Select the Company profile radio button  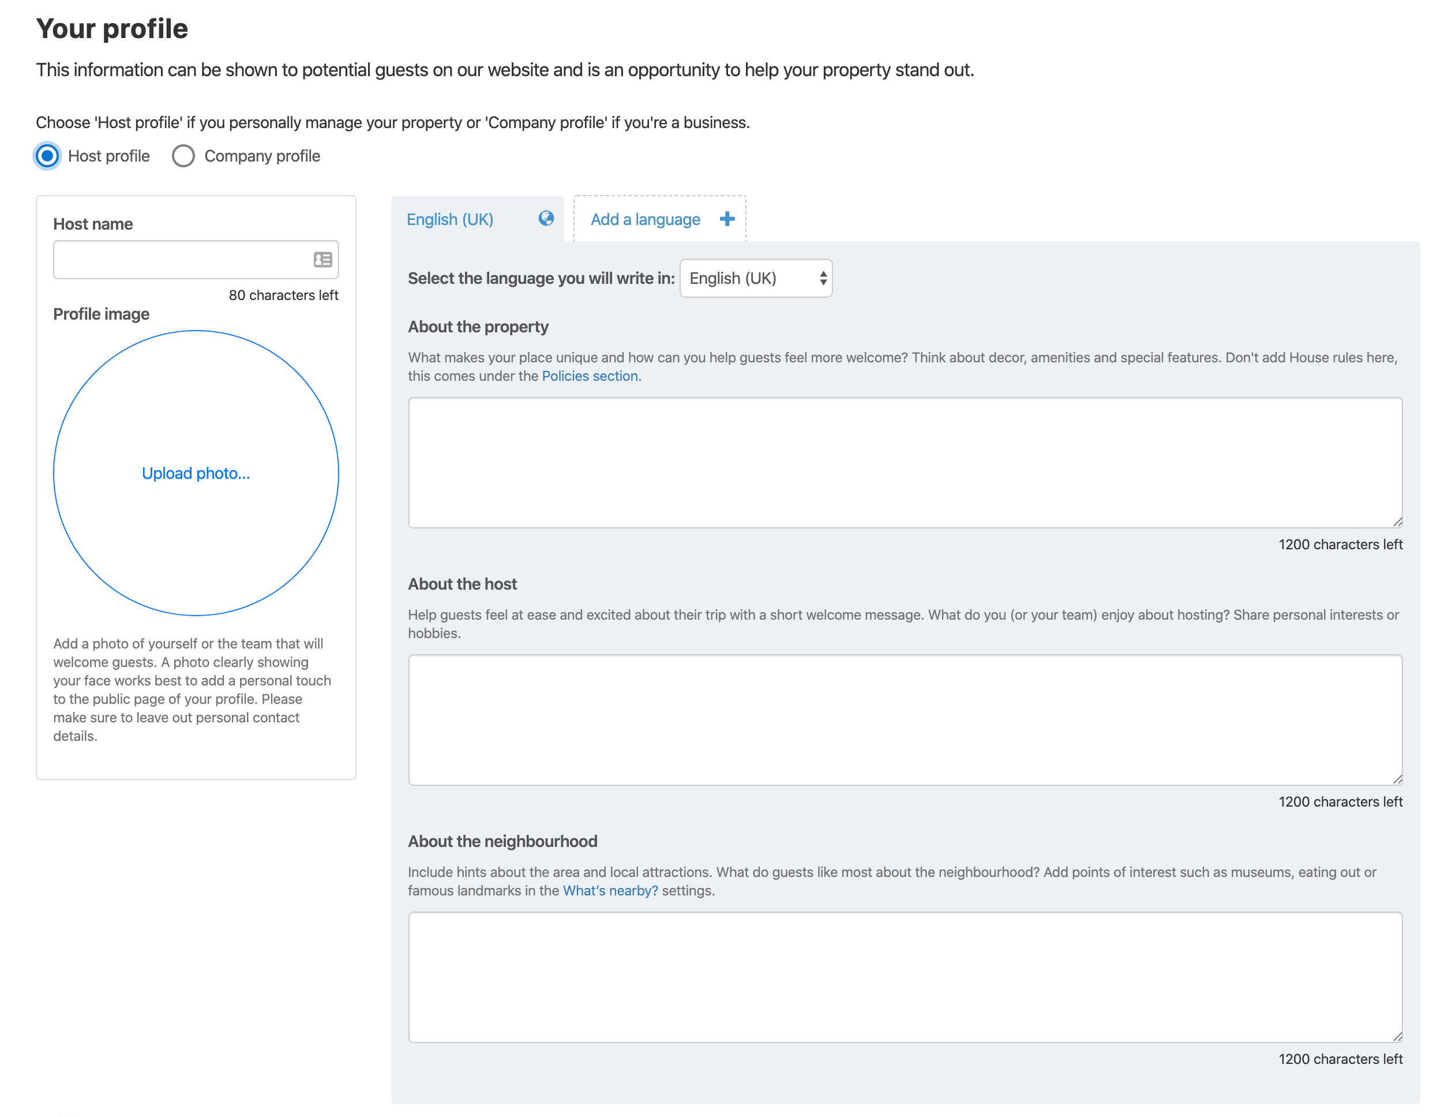pyautogui.click(x=183, y=156)
